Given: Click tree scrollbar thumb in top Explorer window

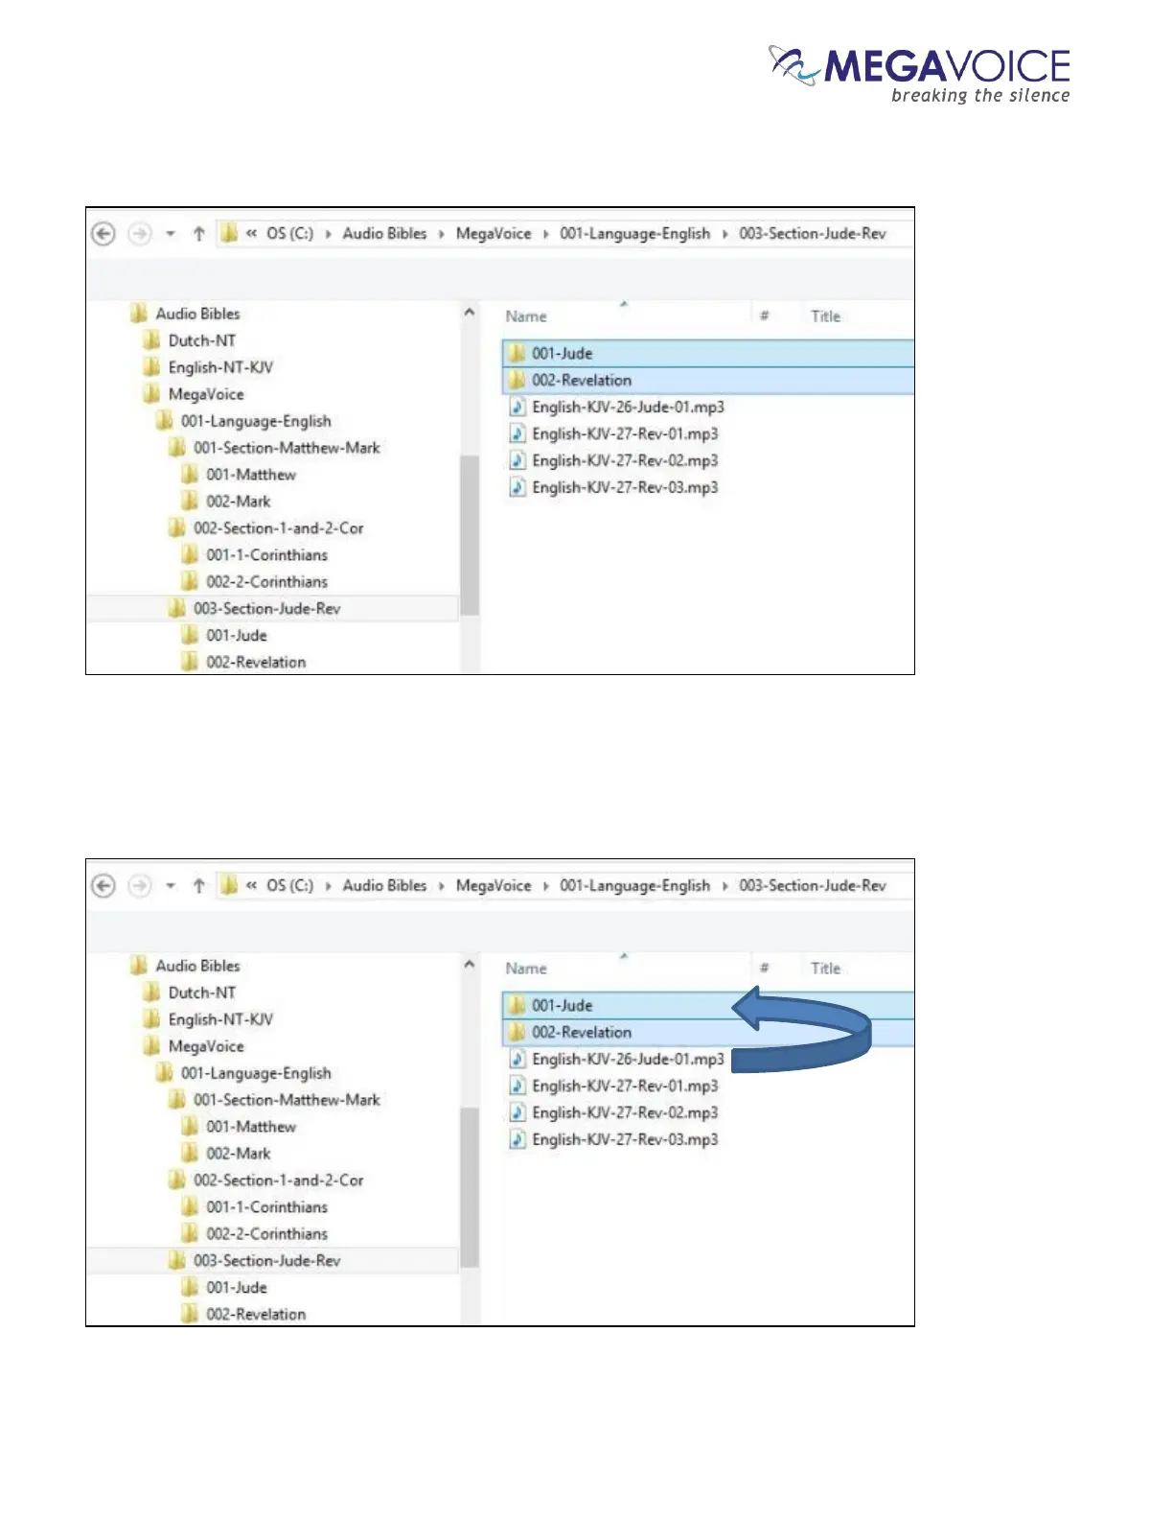Looking at the screenshot, I should click(470, 535).
